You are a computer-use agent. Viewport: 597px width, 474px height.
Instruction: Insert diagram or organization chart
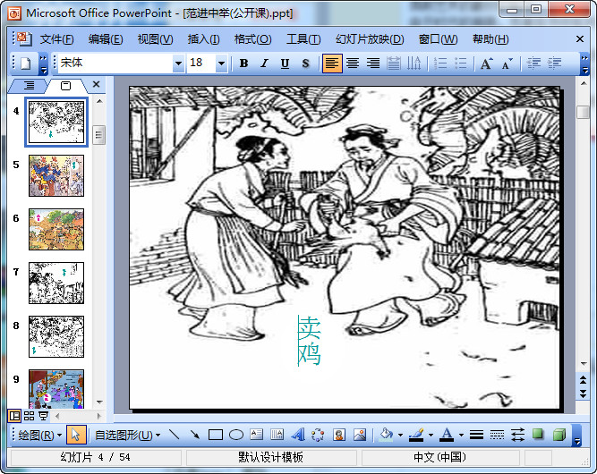318,435
